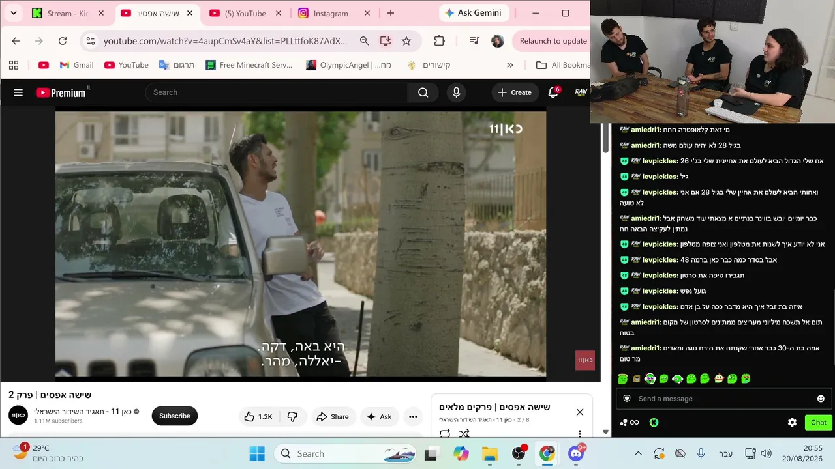835x469 pixels.
Task: Open File Explorer from the taskbar
Action: point(489,453)
